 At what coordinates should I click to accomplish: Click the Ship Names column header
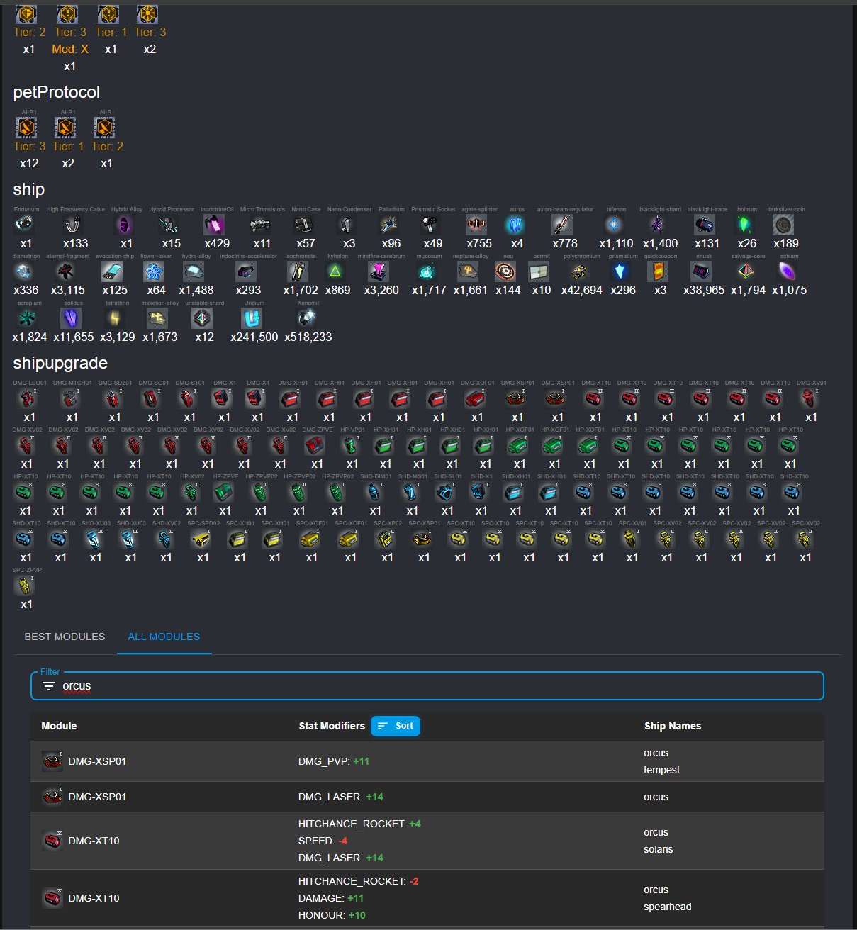[x=673, y=726]
